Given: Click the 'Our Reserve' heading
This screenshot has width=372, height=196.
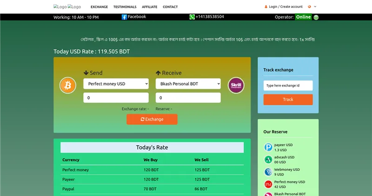Looking at the screenshot, I should [x=275, y=132].
